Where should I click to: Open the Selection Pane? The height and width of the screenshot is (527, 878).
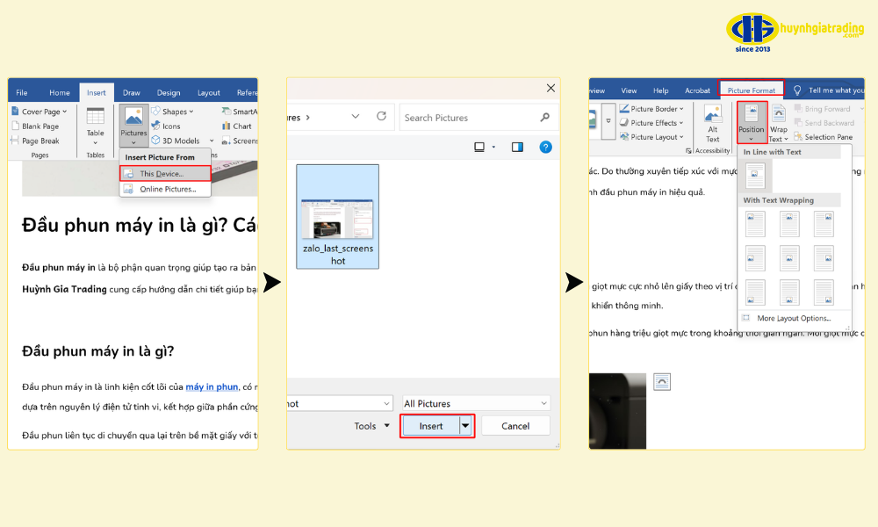tap(823, 137)
